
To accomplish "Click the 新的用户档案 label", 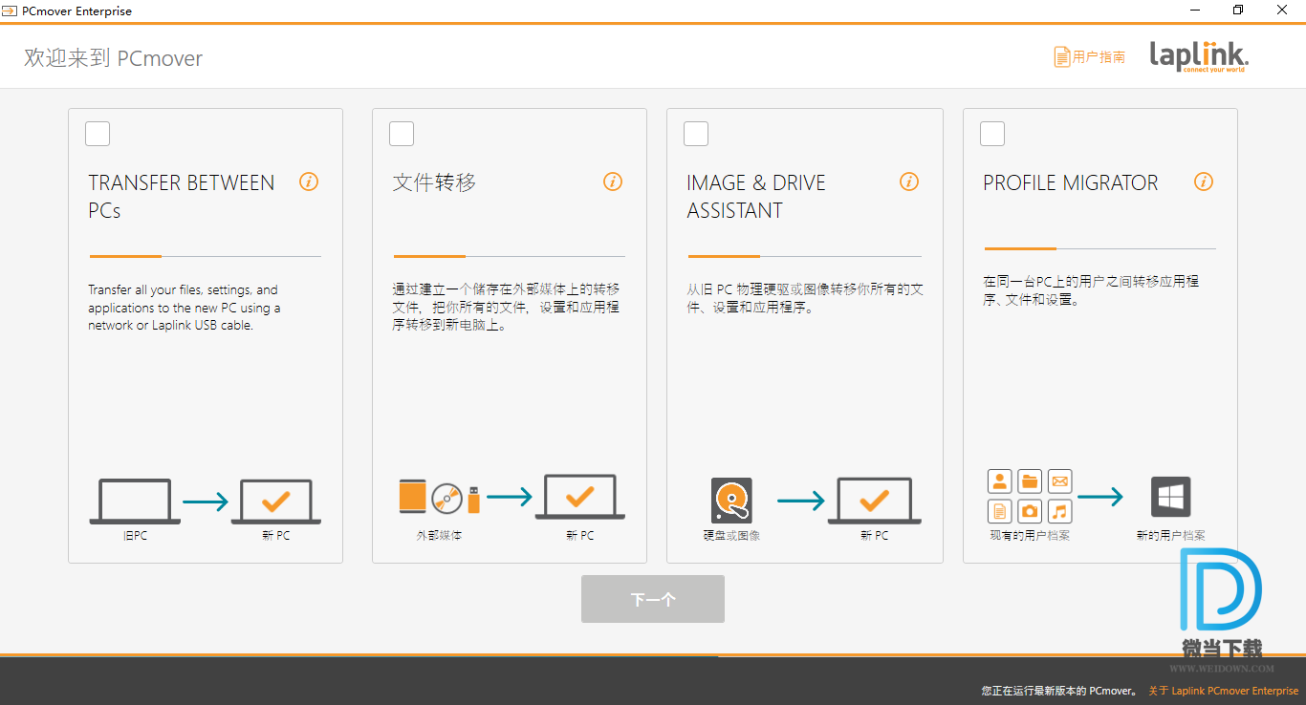I will tap(1171, 535).
